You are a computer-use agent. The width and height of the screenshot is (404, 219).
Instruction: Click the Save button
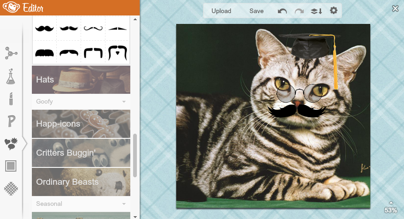256,11
